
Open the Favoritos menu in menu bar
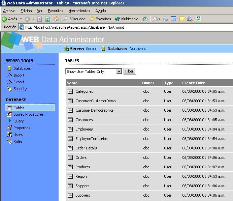[x=56, y=11]
